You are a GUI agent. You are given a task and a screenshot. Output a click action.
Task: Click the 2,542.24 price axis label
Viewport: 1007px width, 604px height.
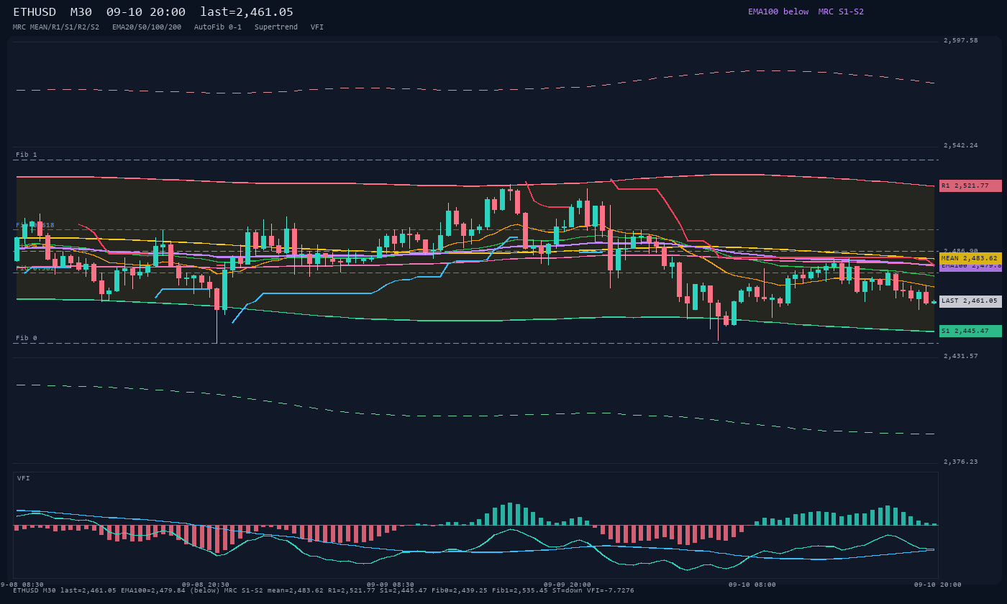[x=960, y=145]
